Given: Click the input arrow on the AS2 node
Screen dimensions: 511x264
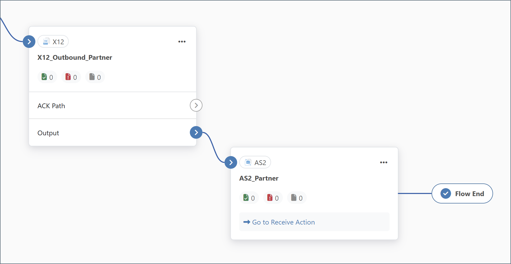Looking at the screenshot, I should point(231,162).
